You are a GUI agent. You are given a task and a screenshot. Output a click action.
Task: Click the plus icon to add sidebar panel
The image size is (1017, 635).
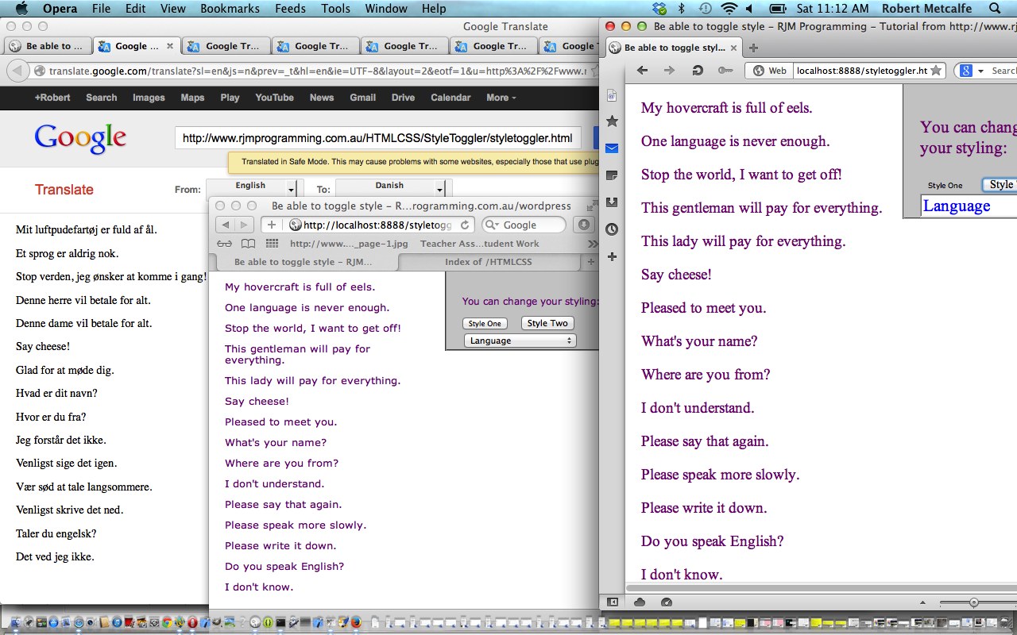point(612,256)
